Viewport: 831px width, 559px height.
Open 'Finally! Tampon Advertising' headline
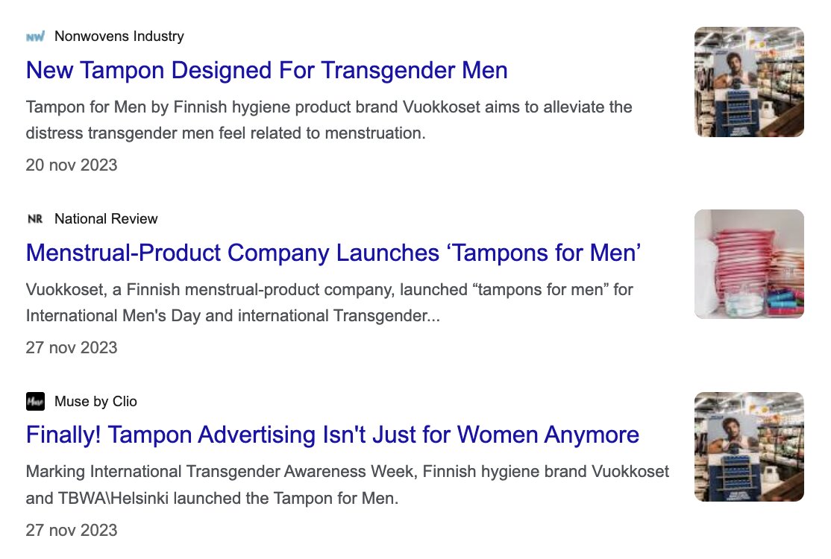pos(332,435)
